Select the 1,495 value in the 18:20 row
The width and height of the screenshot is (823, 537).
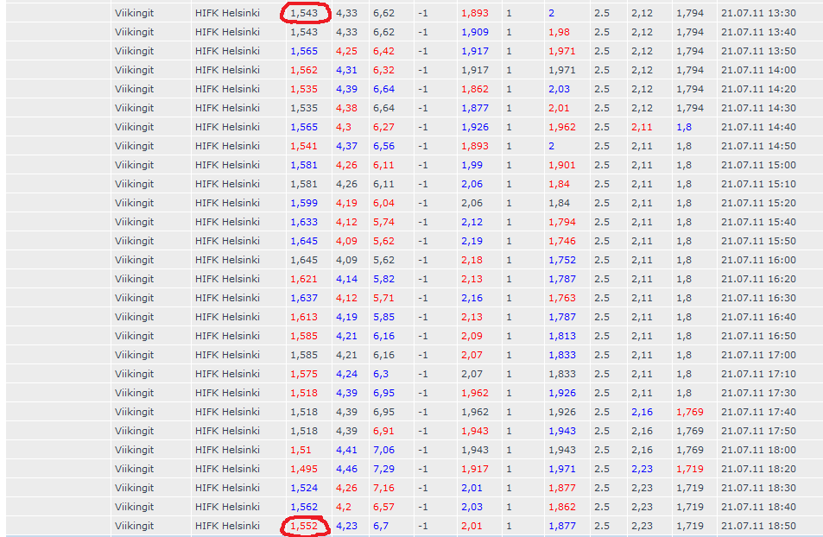[x=304, y=470]
